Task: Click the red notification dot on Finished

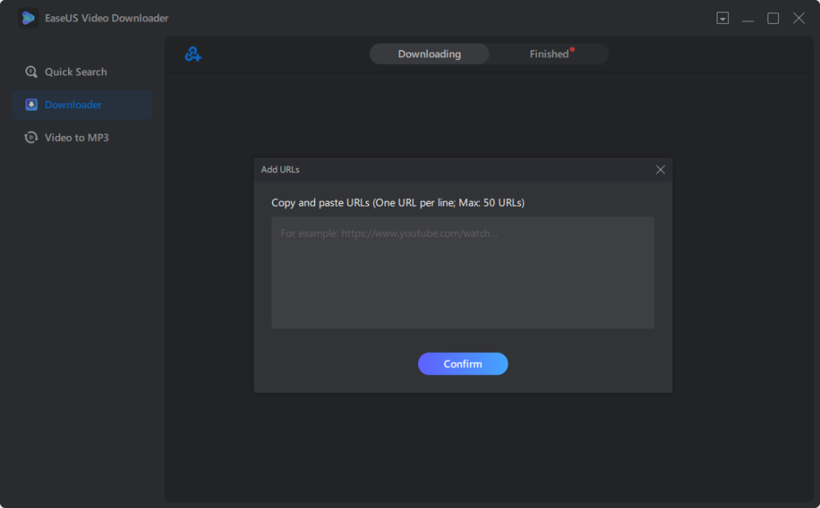Action: pyautogui.click(x=572, y=49)
